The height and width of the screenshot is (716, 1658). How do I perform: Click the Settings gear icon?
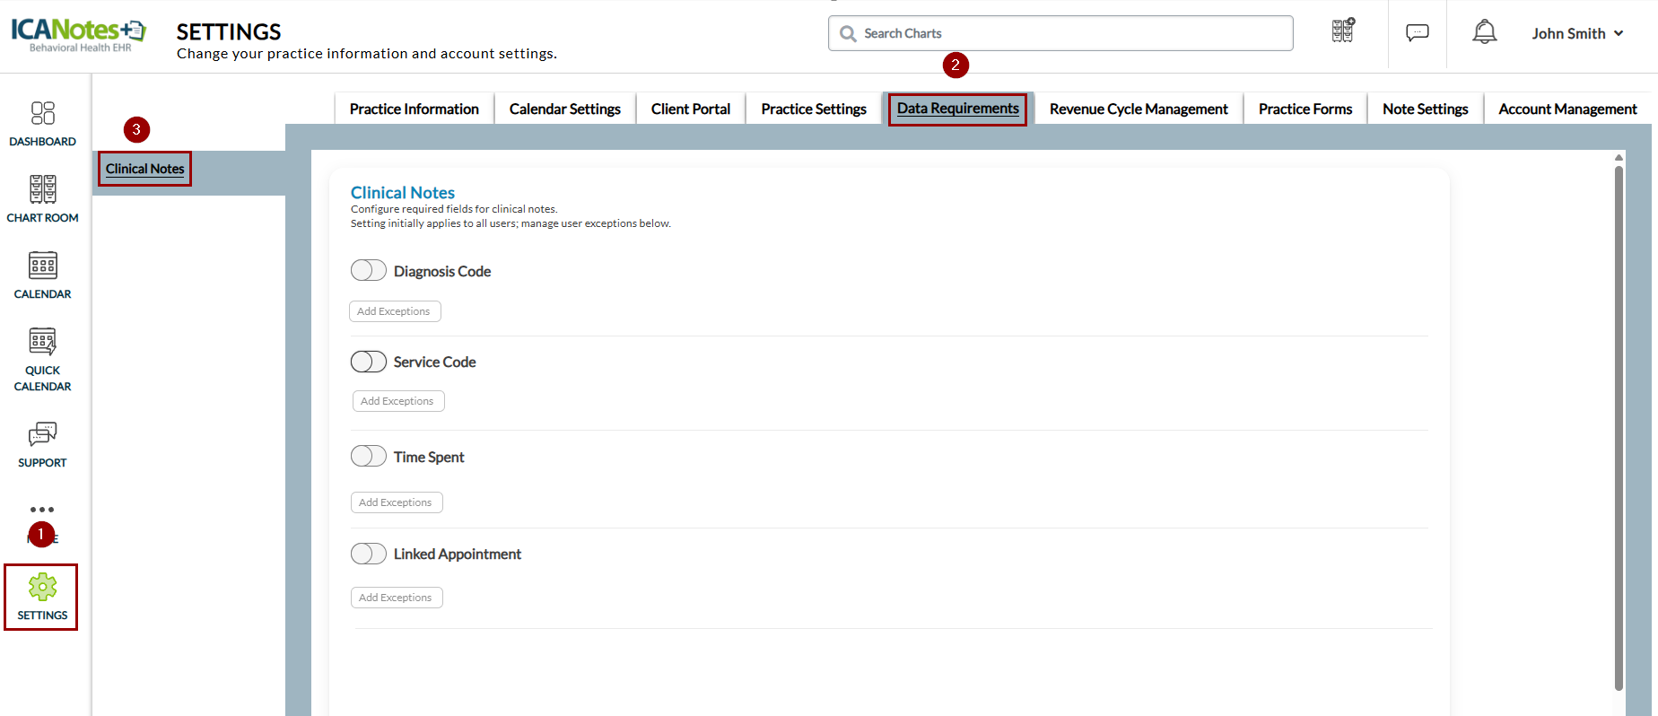click(42, 588)
